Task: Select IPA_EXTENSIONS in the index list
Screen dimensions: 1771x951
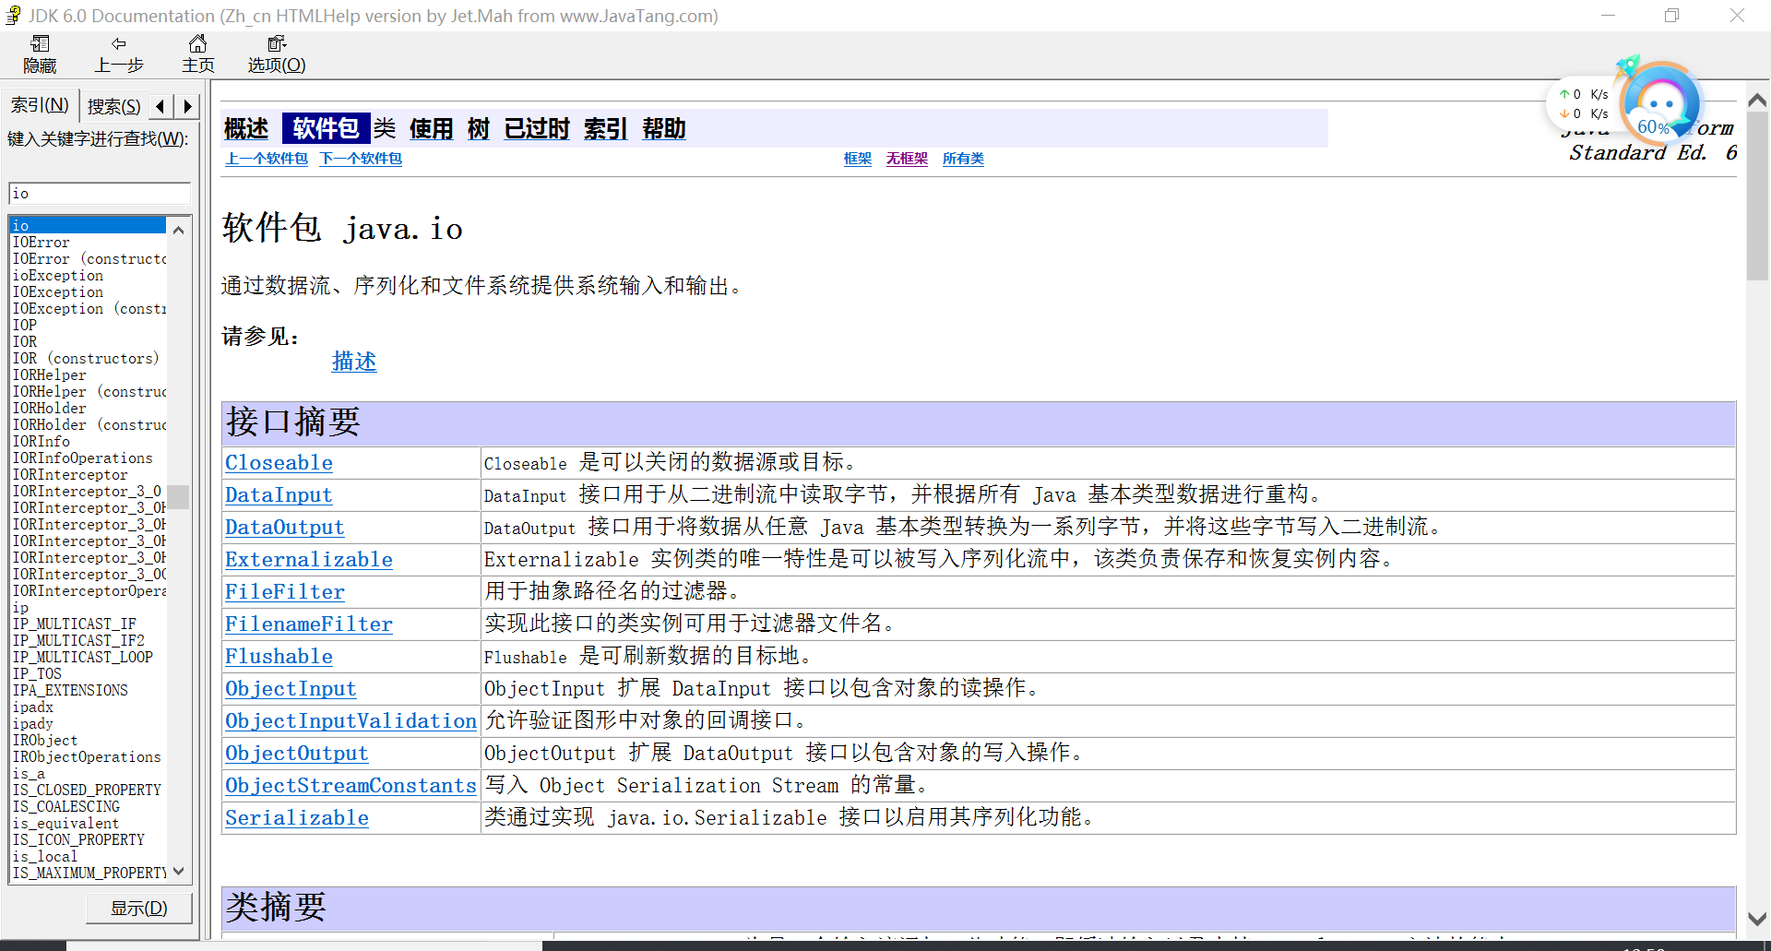Action: coord(70,691)
